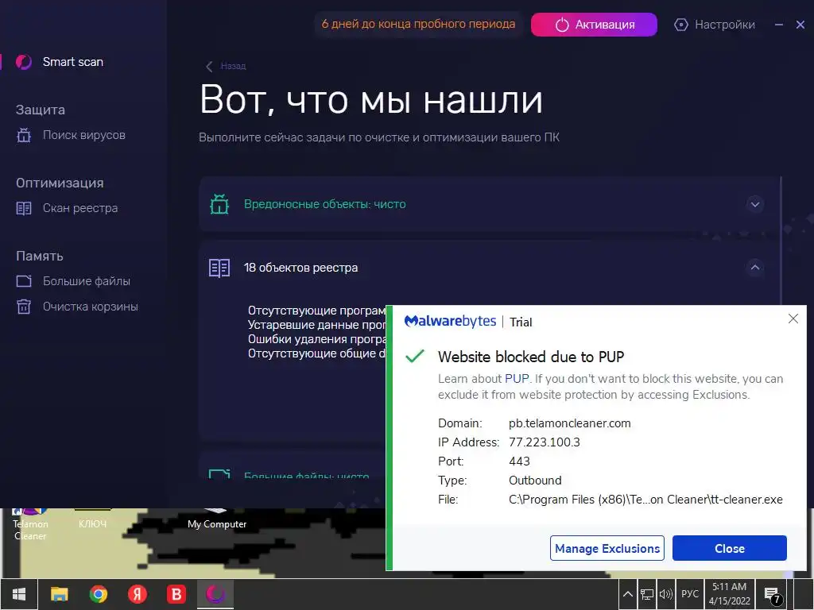
Task: Click the tt-cleaner.exe file path
Action: point(645,500)
